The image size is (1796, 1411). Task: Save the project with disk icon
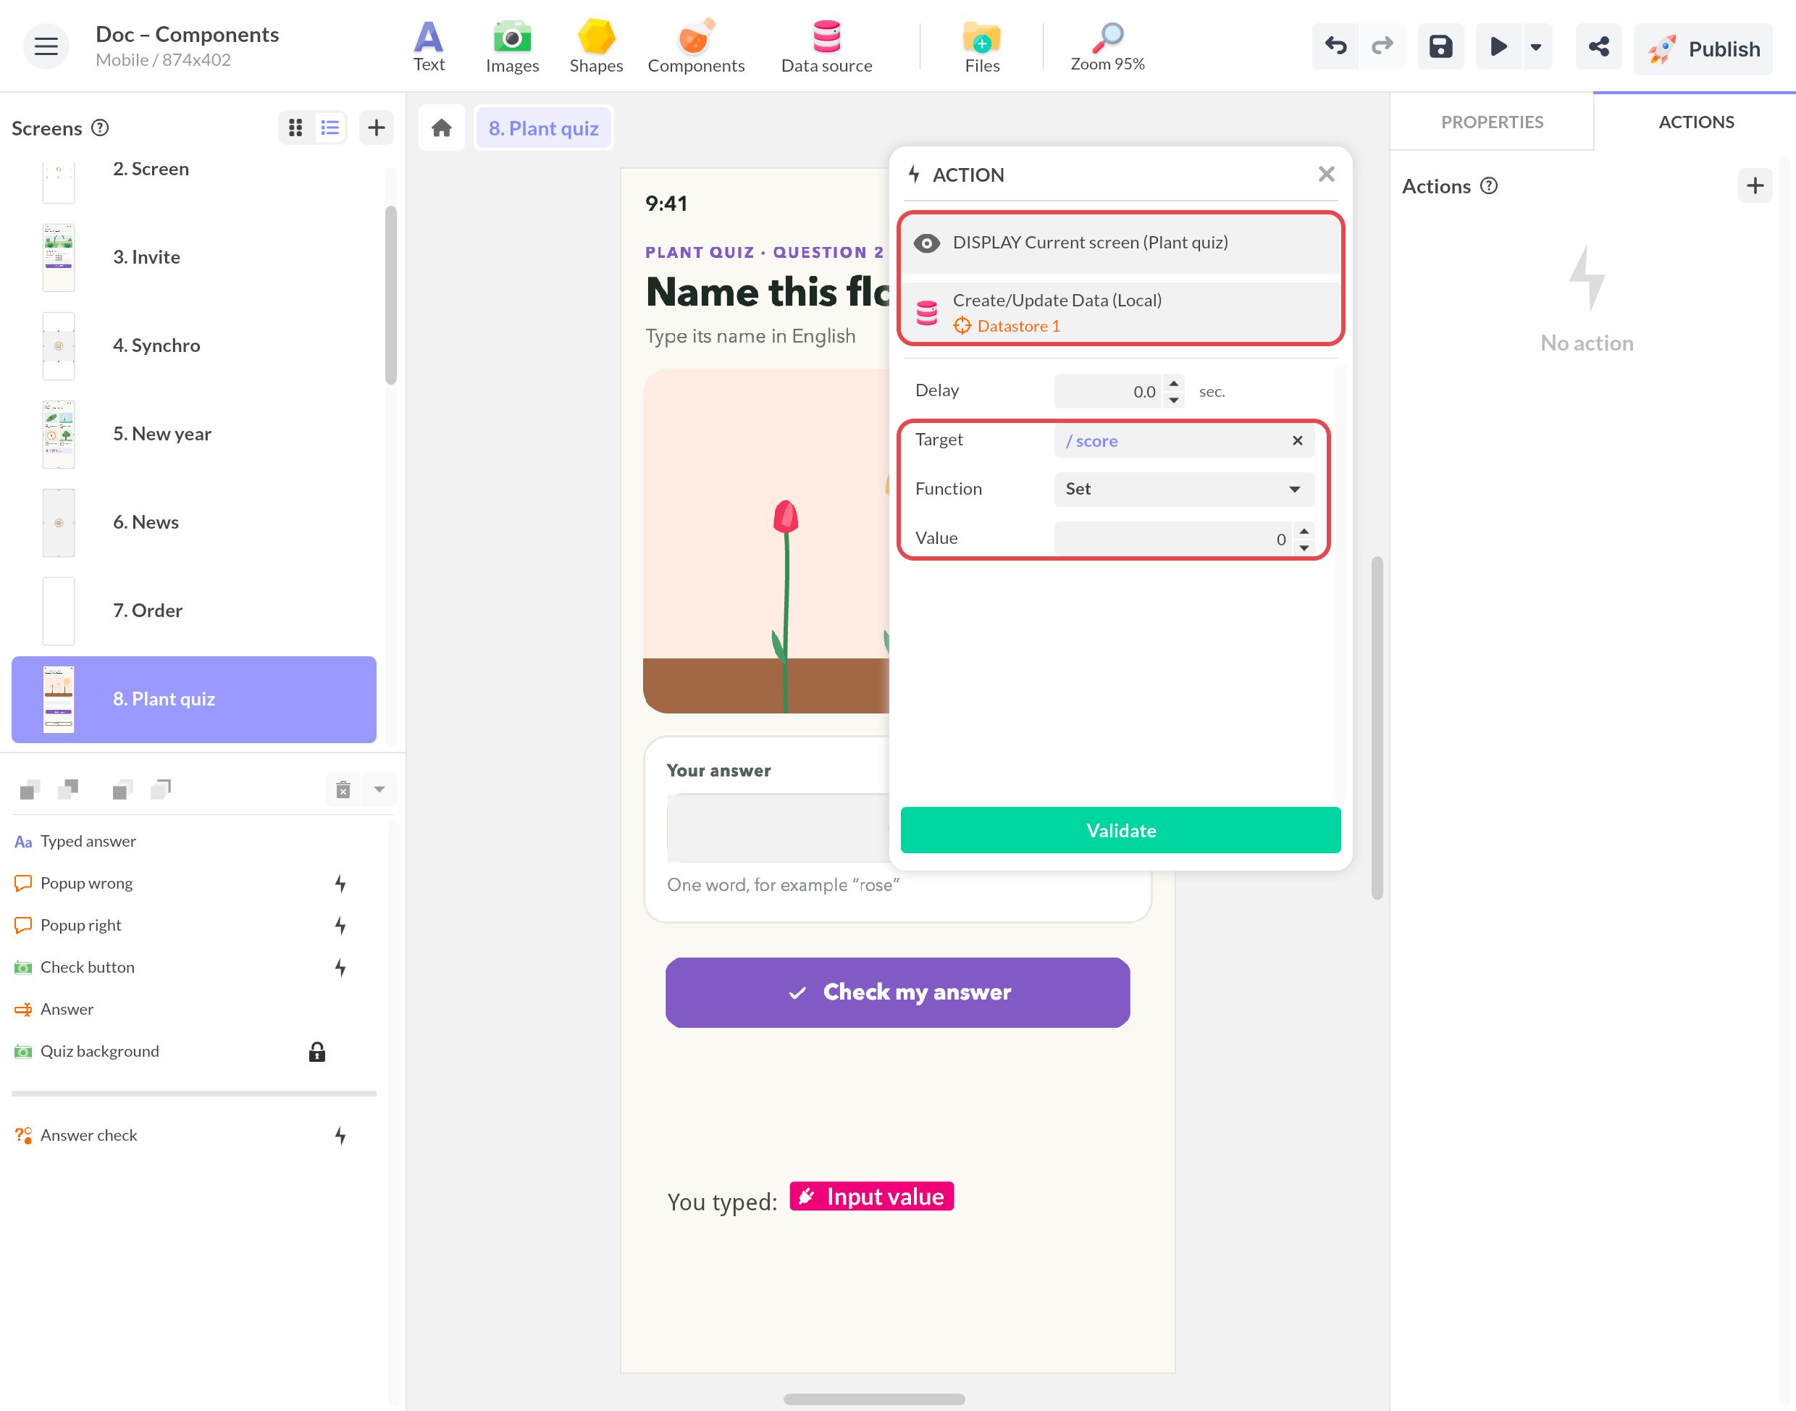1440,46
